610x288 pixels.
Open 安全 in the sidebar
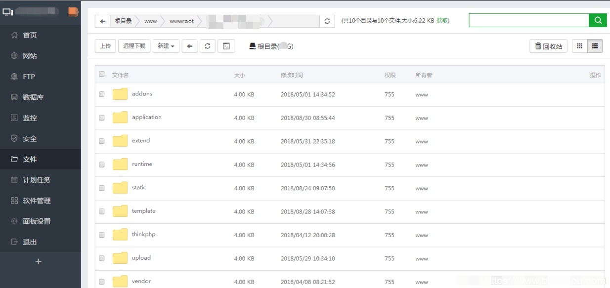coord(41,139)
